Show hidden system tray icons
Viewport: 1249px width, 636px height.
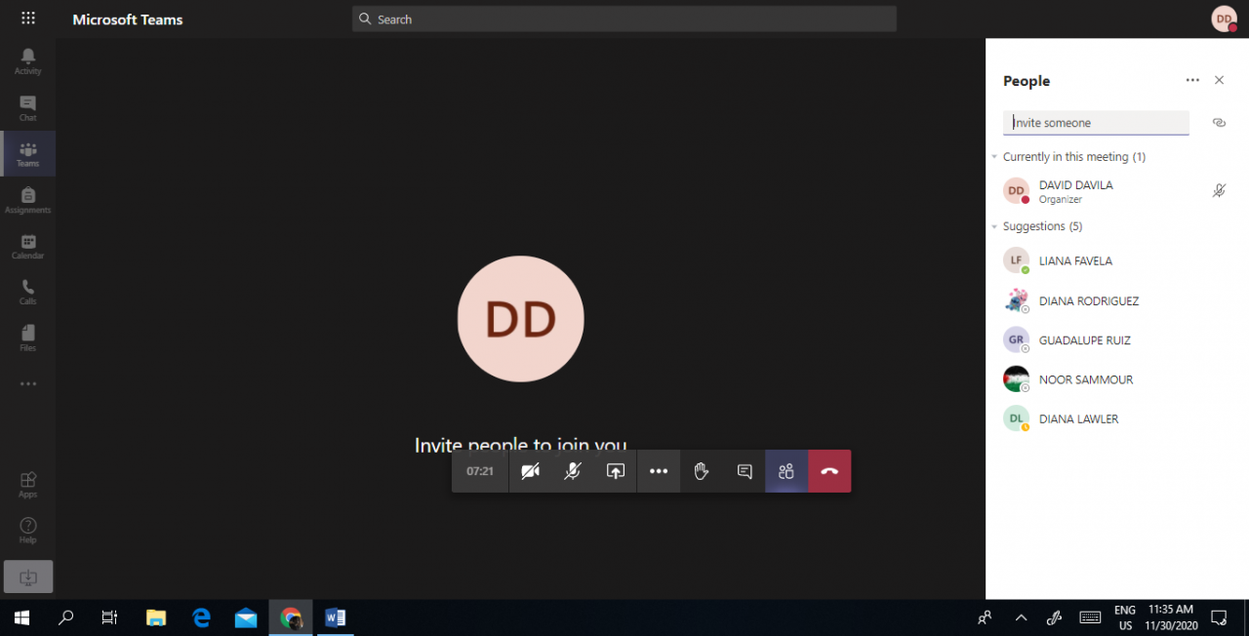tap(1021, 617)
